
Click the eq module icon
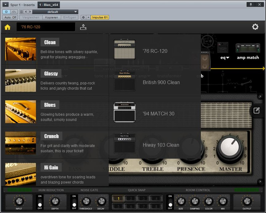click(223, 47)
